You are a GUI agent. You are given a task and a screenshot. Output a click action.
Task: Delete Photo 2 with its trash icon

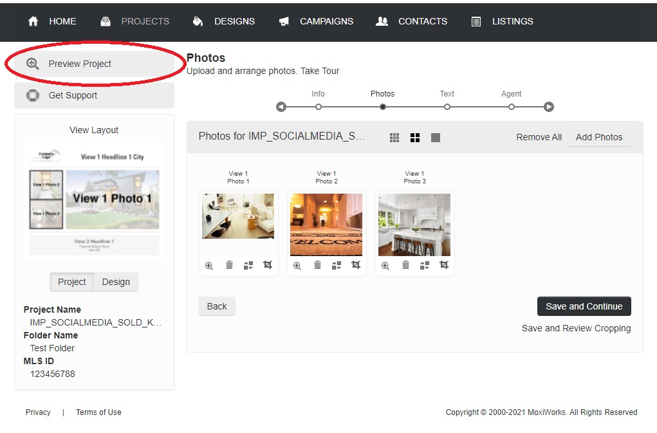[317, 265]
